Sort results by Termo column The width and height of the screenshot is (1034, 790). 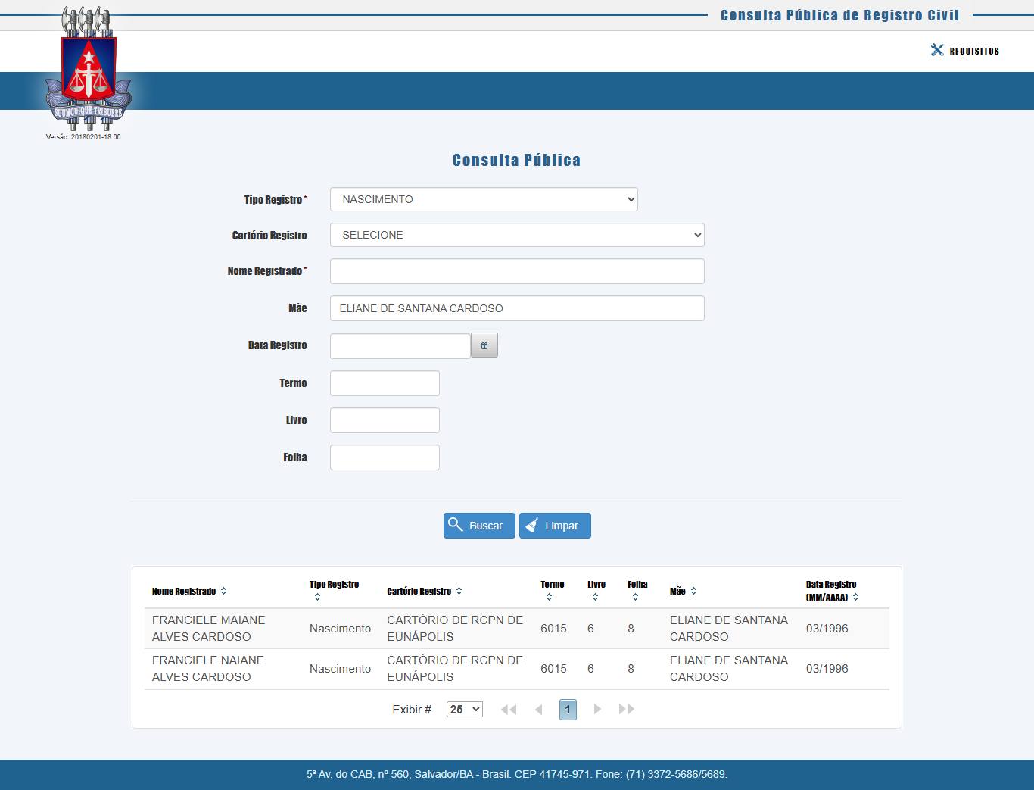(549, 598)
